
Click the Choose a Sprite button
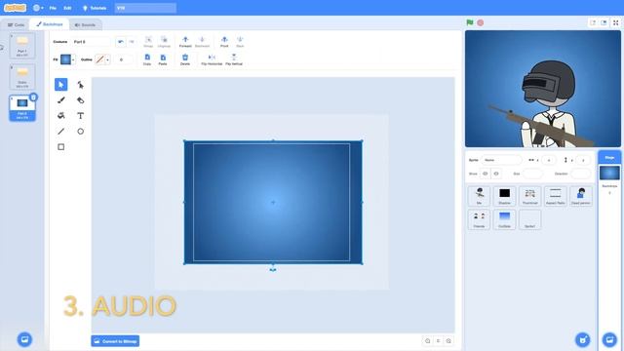point(583,339)
